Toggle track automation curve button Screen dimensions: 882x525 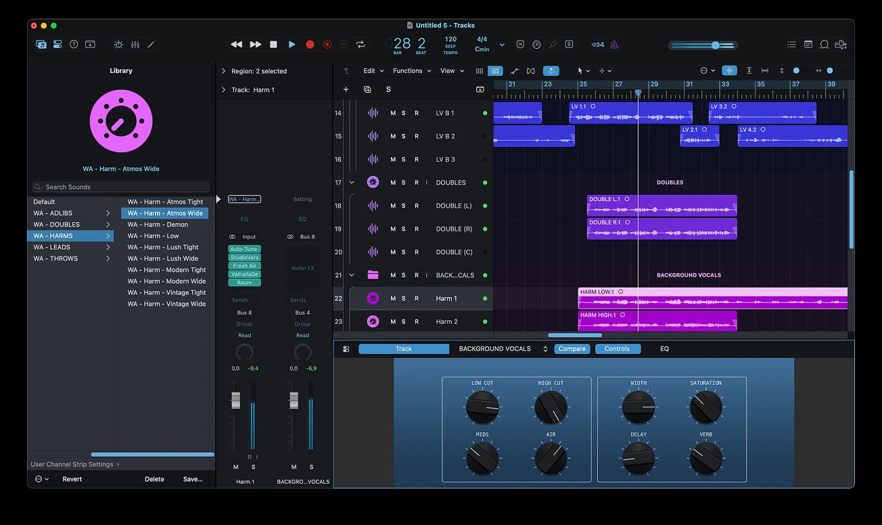click(515, 71)
